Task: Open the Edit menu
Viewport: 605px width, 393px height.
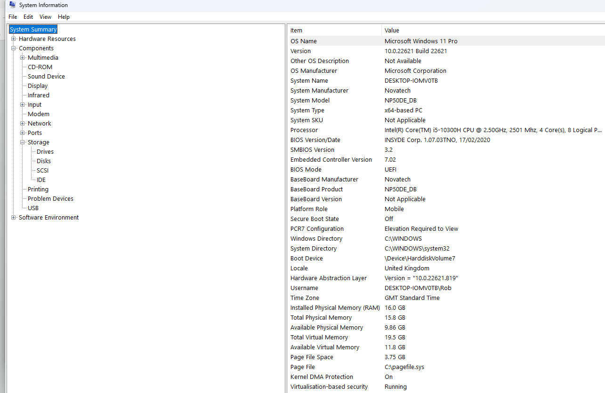Action: pyautogui.click(x=28, y=17)
